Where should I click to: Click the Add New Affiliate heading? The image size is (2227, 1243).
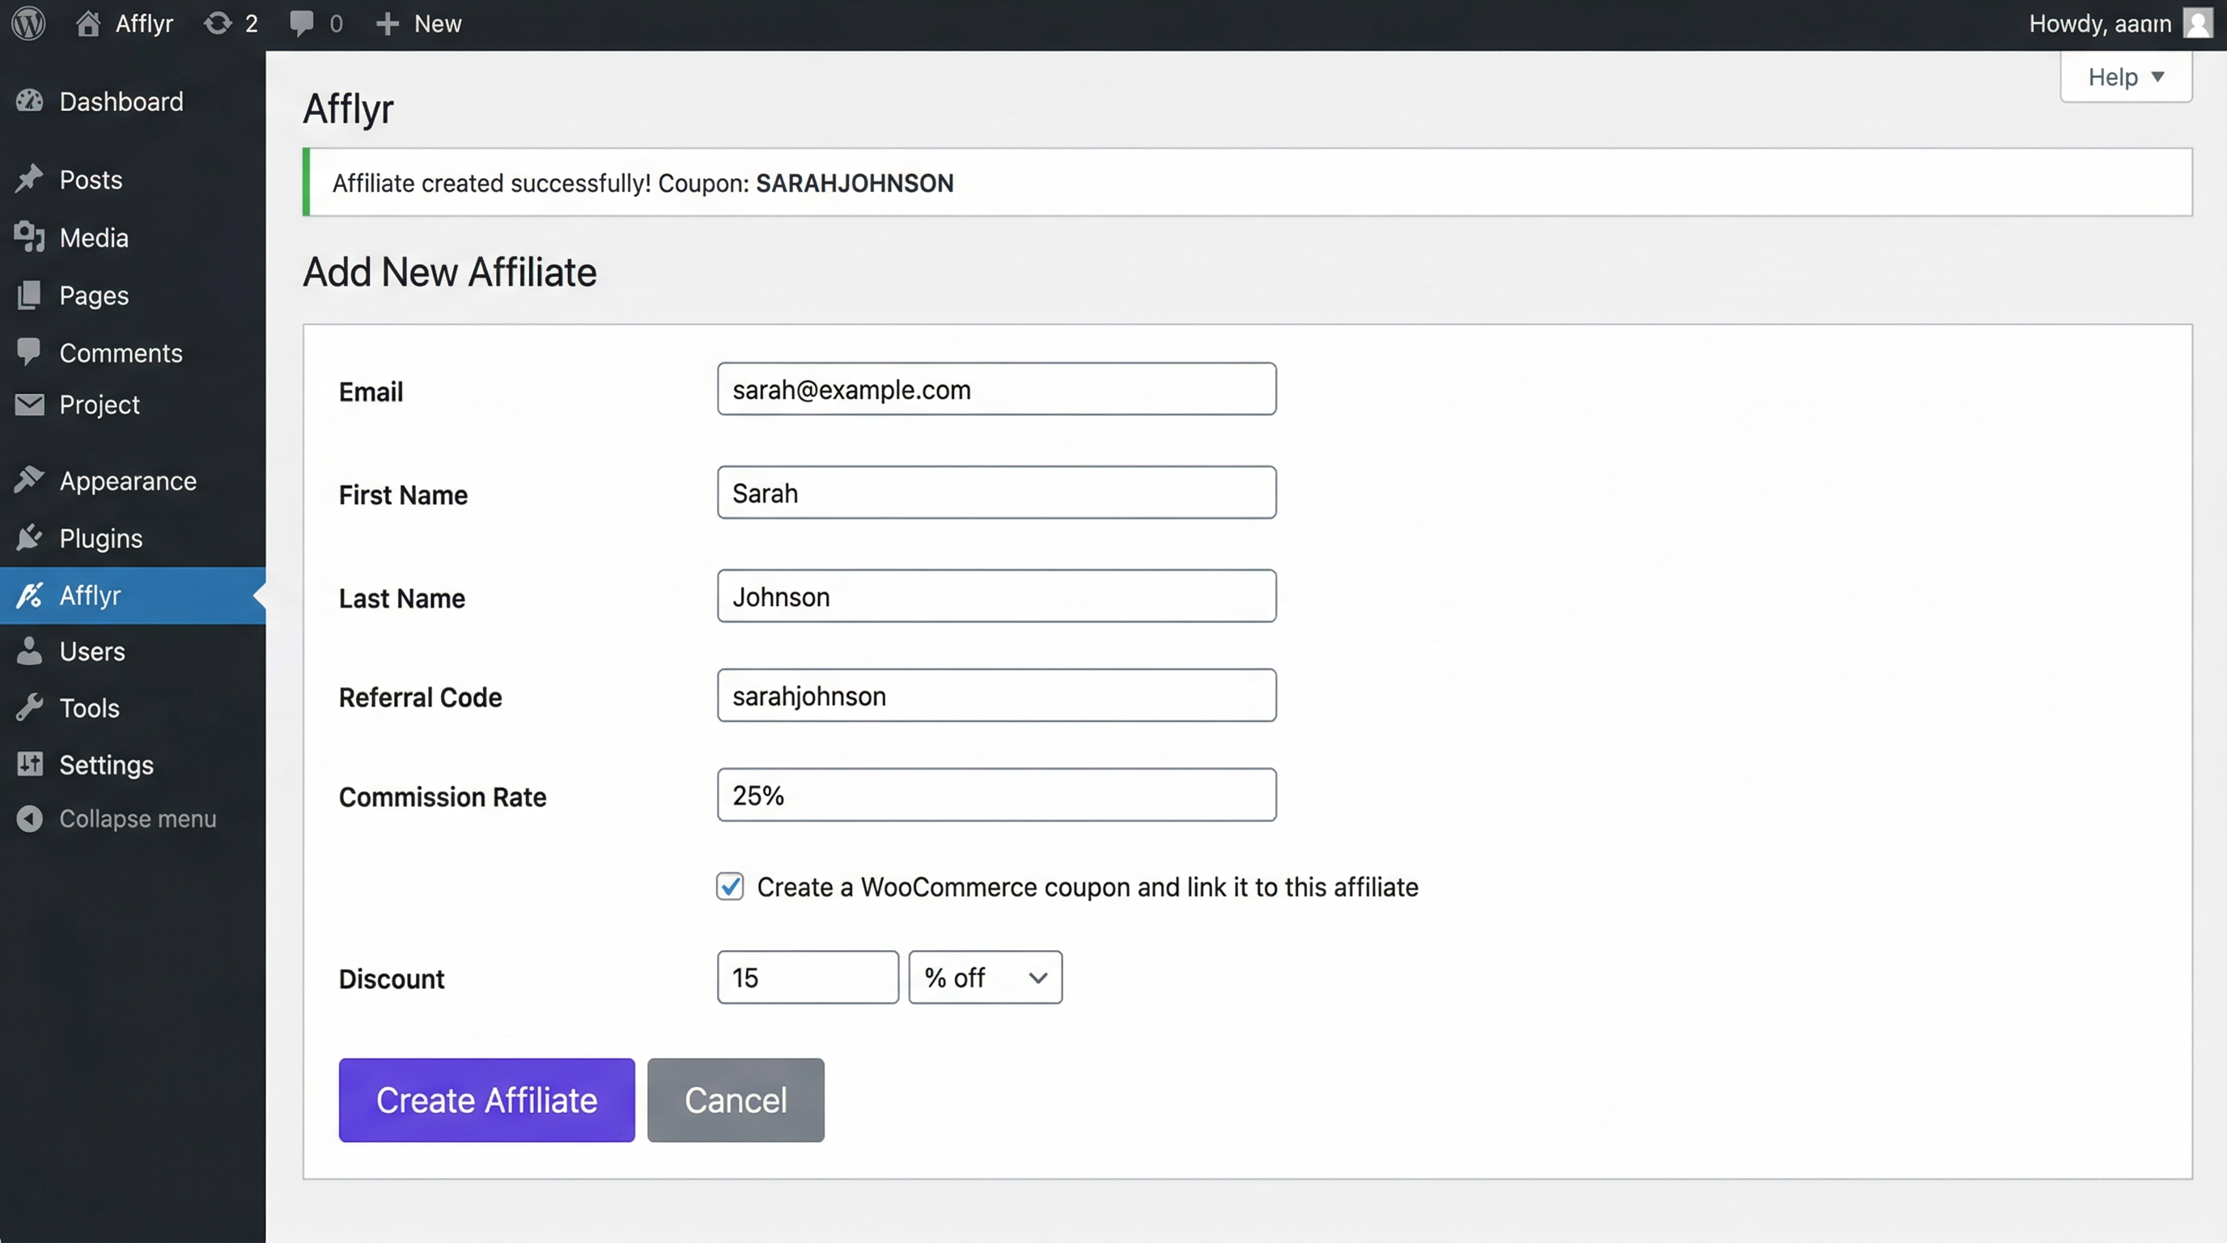pyautogui.click(x=450, y=271)
